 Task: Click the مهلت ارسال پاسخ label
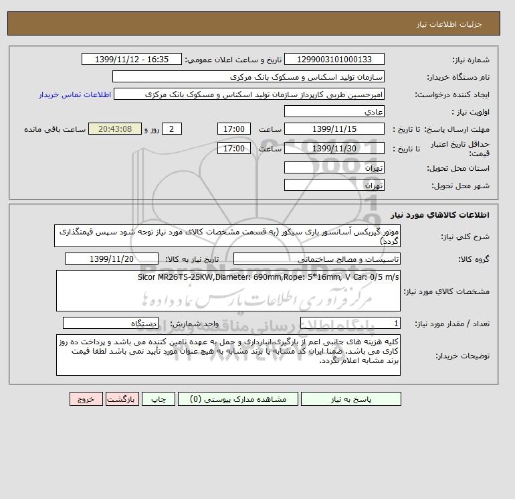457,129
